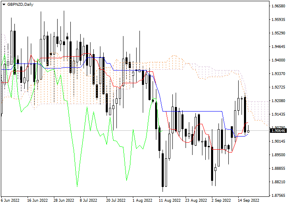
Task: Click the gray horizontal current price line
Action: [135, 130]
